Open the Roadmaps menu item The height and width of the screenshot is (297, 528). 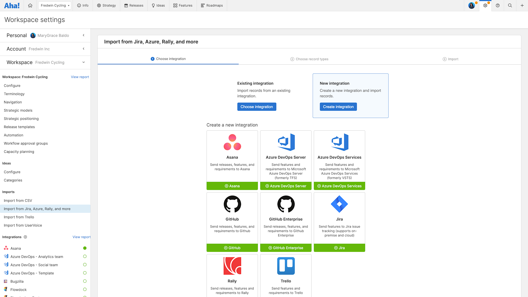pos(212,5)
